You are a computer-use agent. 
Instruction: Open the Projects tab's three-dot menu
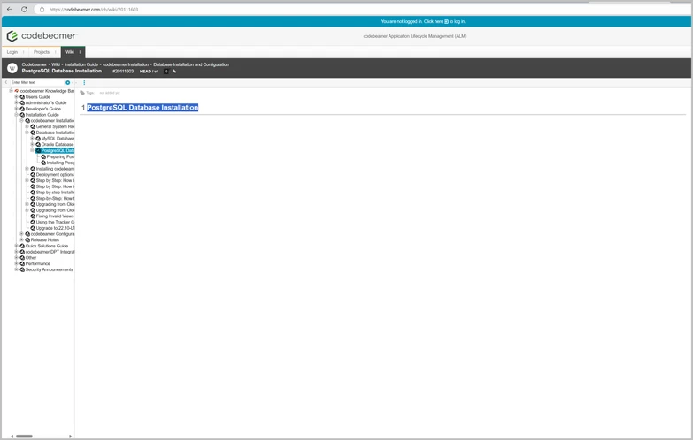55,52
